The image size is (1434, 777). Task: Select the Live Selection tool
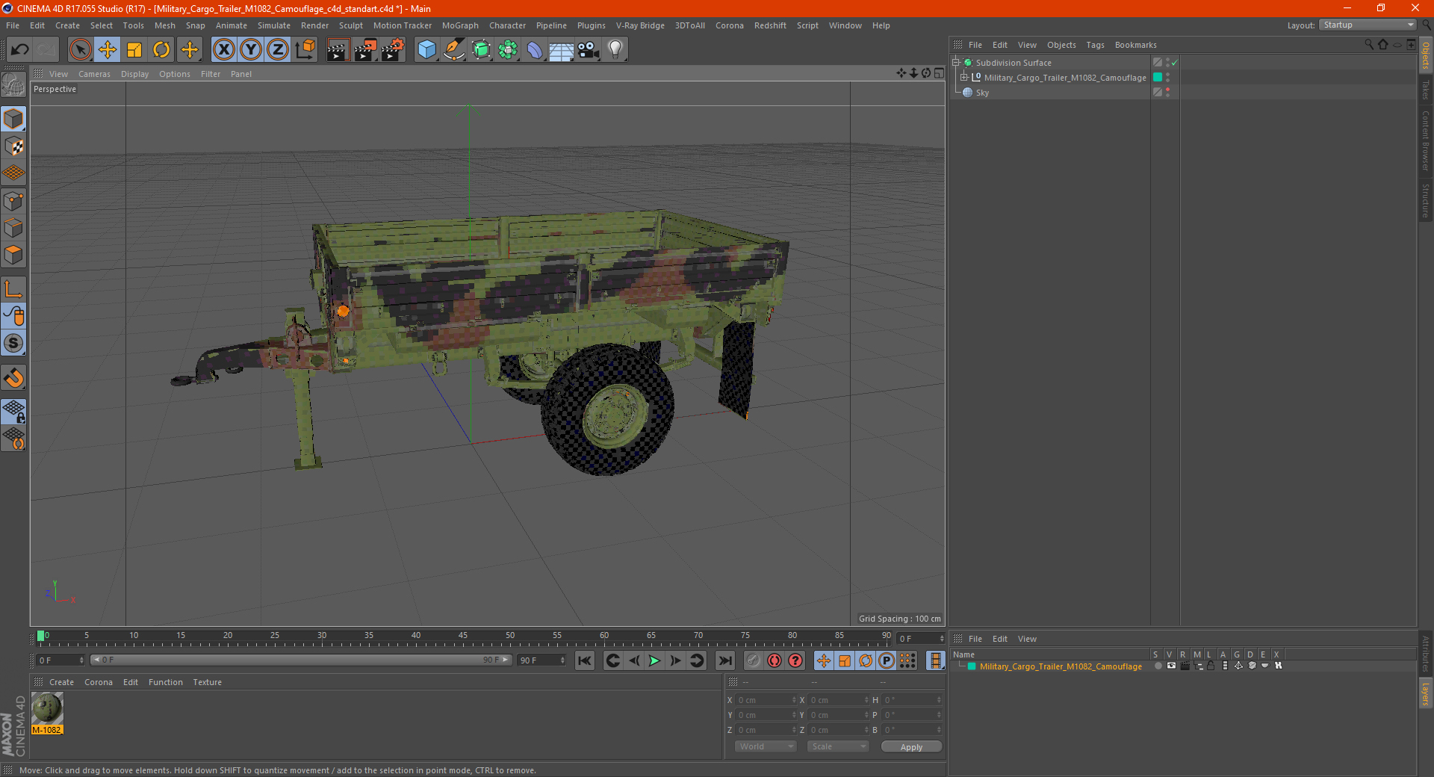[x=80, y=50]
